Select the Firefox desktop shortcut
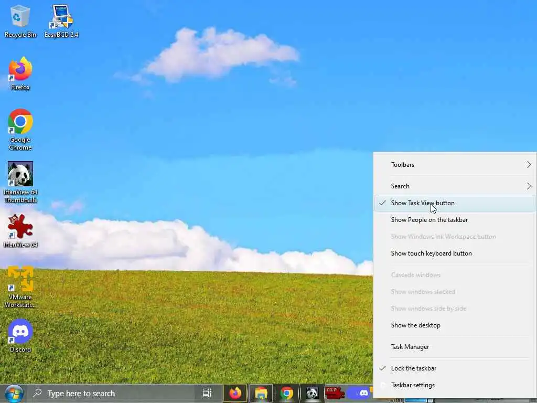Screen dimensions: 537x403 point(20,73)
